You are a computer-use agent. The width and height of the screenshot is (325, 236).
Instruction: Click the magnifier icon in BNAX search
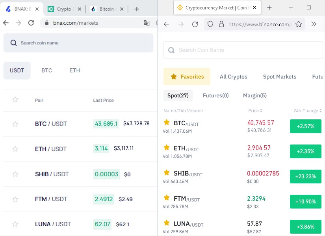pos(14,43)
